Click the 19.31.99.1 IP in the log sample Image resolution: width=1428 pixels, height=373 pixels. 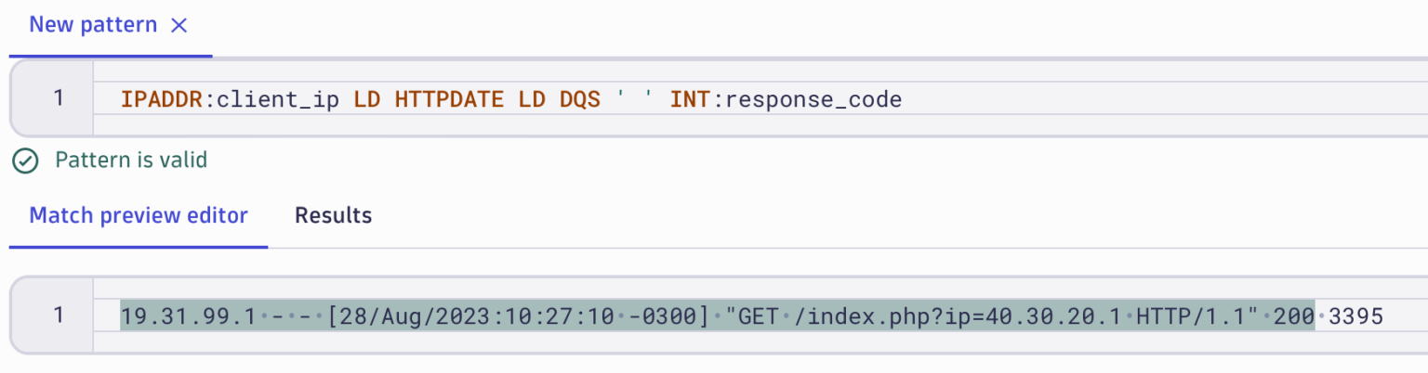[x=189, y=317]
